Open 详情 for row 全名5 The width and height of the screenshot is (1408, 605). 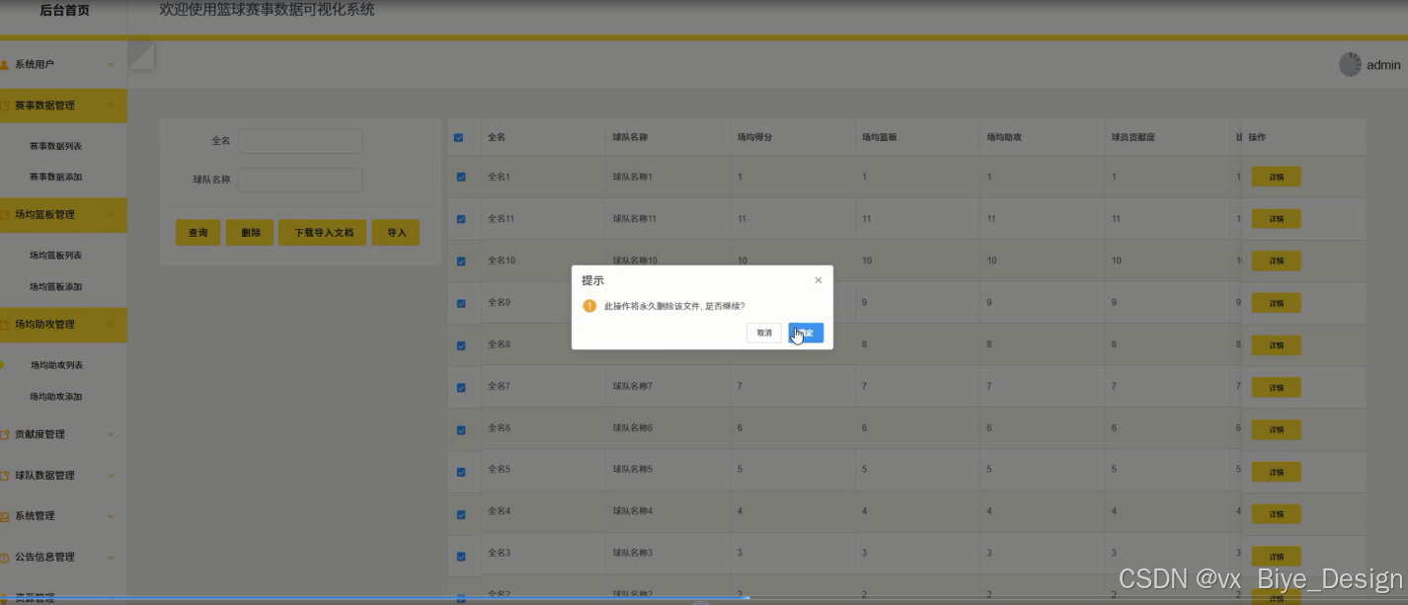pos(1276,472)
